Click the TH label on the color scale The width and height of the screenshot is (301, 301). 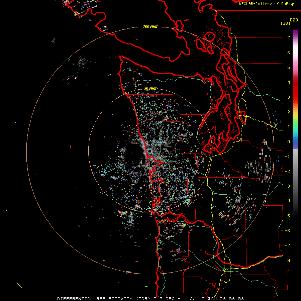[287, 260]
